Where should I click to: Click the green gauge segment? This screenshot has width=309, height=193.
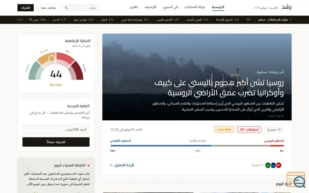click(34, 71)
